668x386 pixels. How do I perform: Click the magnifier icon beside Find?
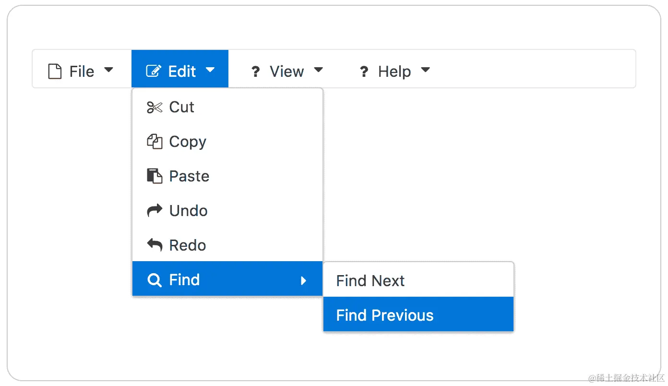pos(155,280)
